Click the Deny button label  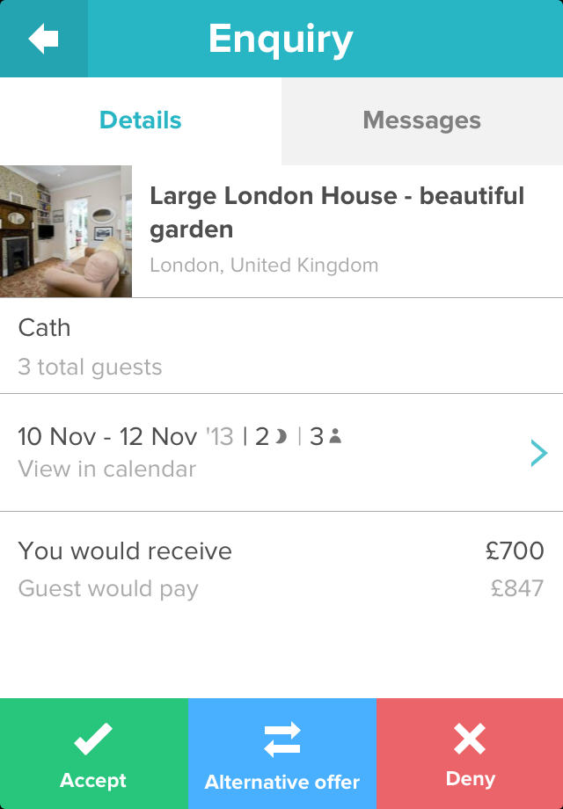point(470,778)
